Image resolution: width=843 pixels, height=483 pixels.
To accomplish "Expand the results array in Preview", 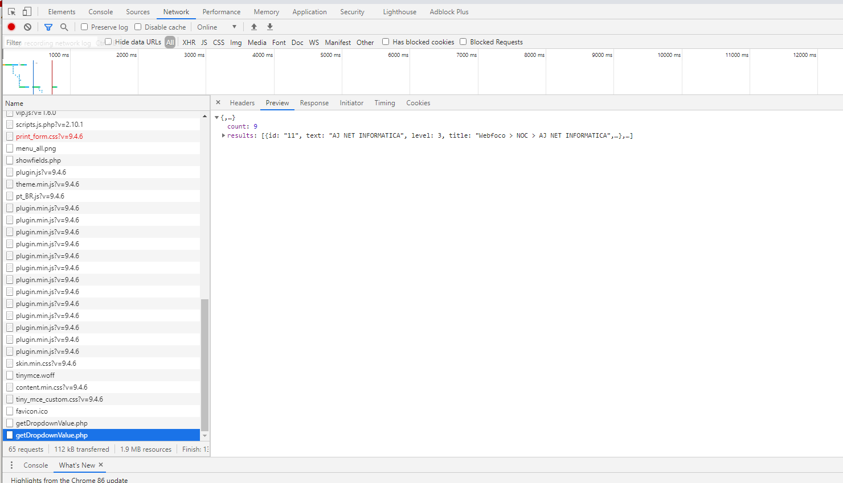I will (223, 135).
